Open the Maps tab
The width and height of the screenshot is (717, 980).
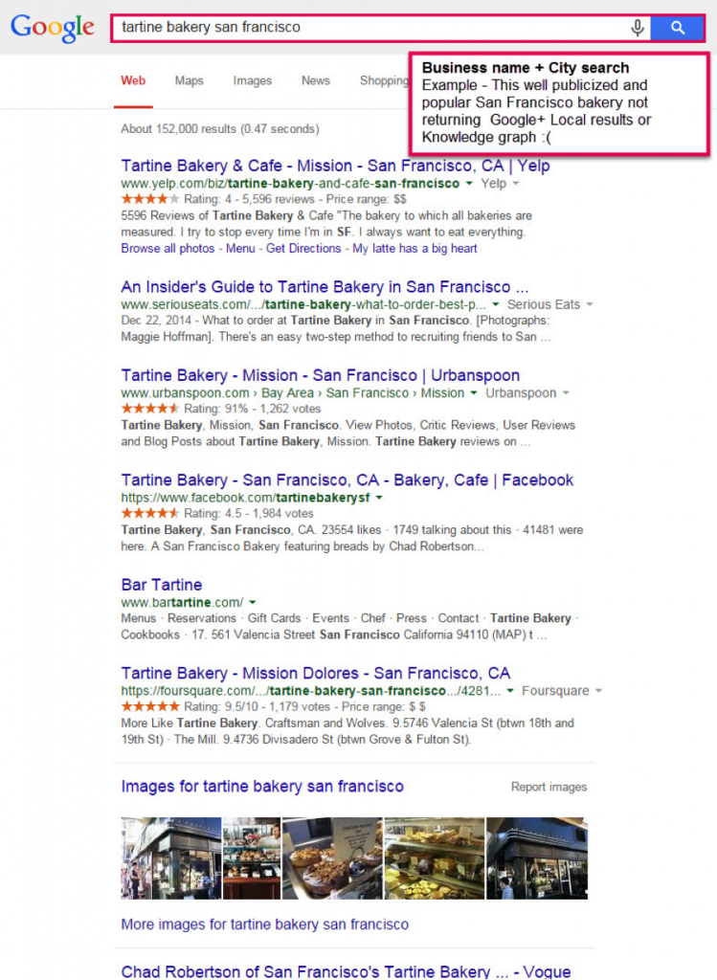[x=189, y=80]
